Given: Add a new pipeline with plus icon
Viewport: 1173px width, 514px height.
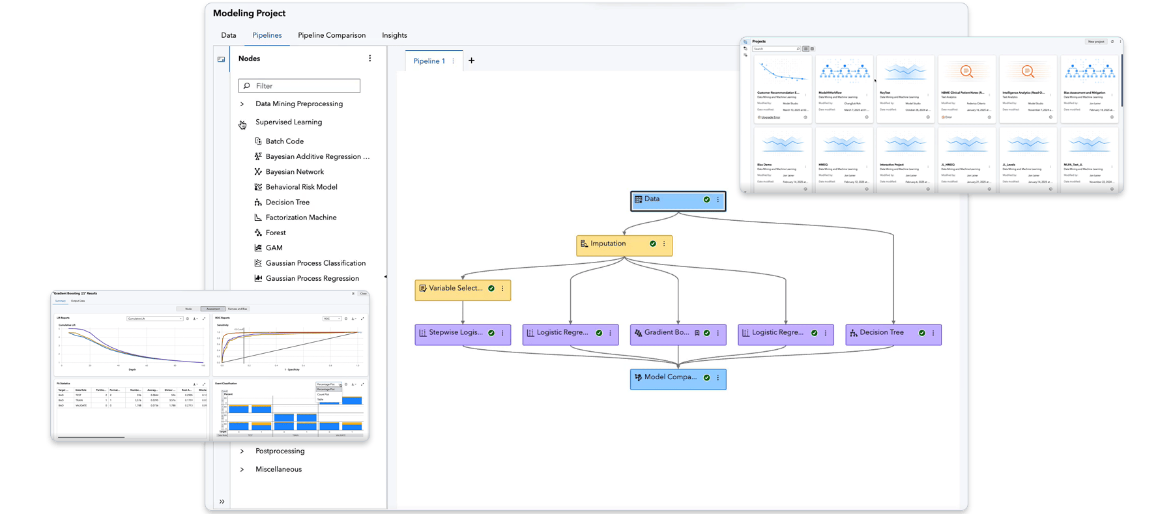Looking at the screenshot, I should tap(471, 61).
